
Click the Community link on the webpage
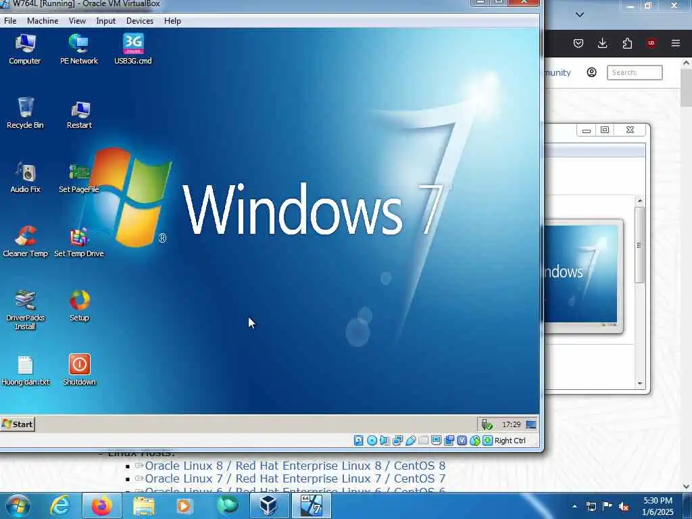pos(558,72)
